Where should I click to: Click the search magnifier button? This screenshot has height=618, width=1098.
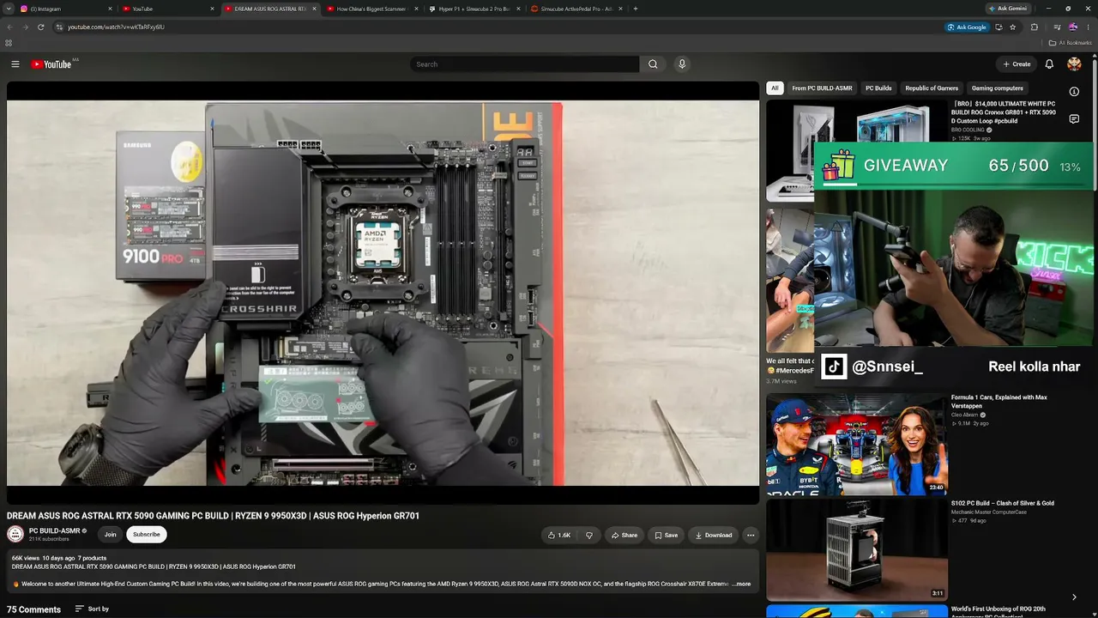click(653, 64)
